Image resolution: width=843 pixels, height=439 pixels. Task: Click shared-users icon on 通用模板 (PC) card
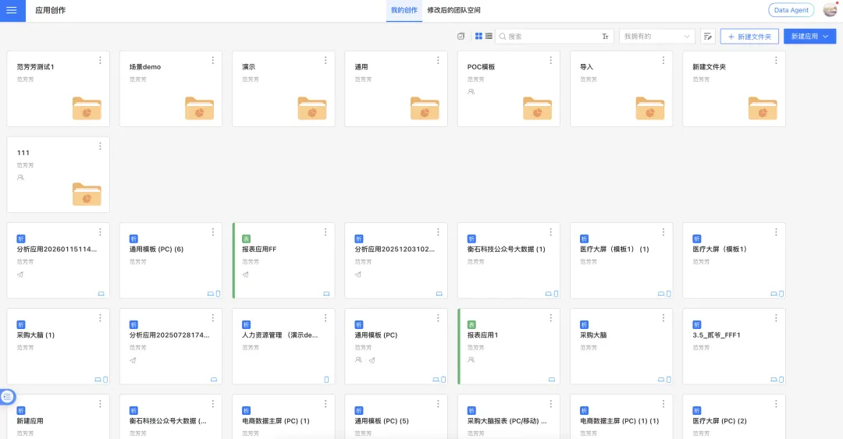[358, 360]
